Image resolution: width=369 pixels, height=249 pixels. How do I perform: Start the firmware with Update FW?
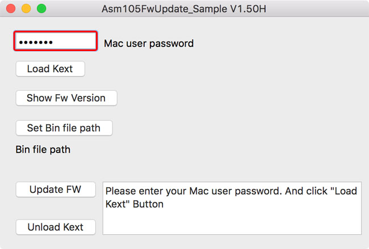[55, 189]
